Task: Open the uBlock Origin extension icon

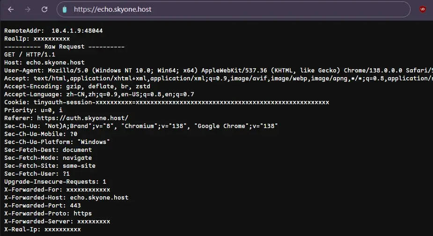Action: [422, 9]
